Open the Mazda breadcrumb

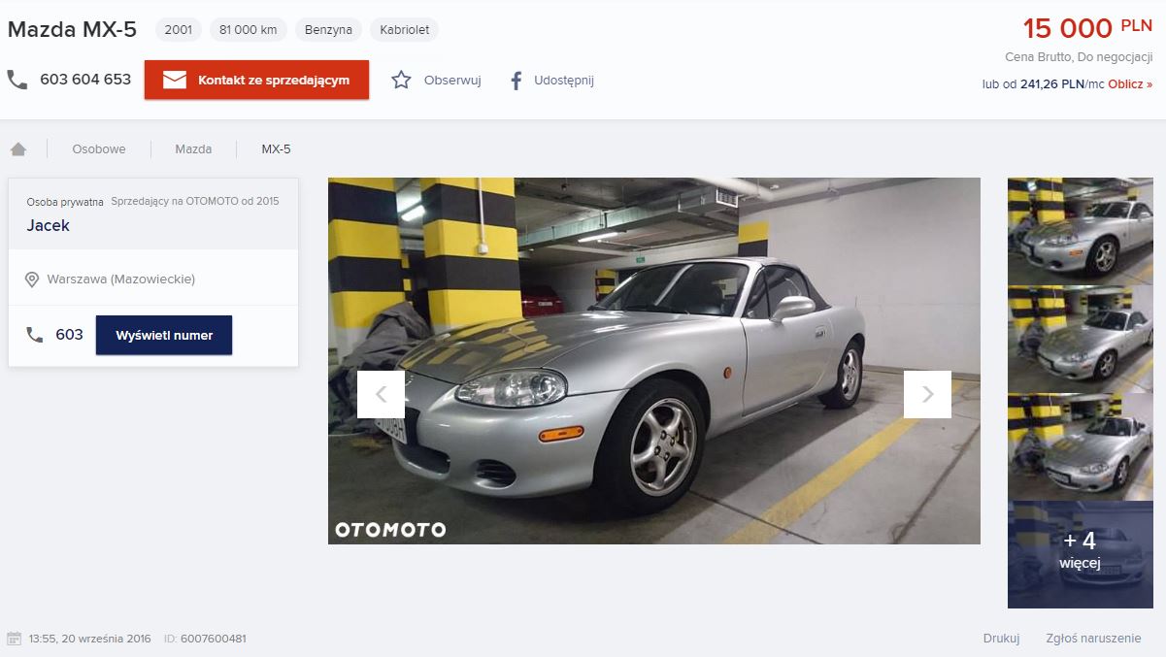tap(193, 149)
